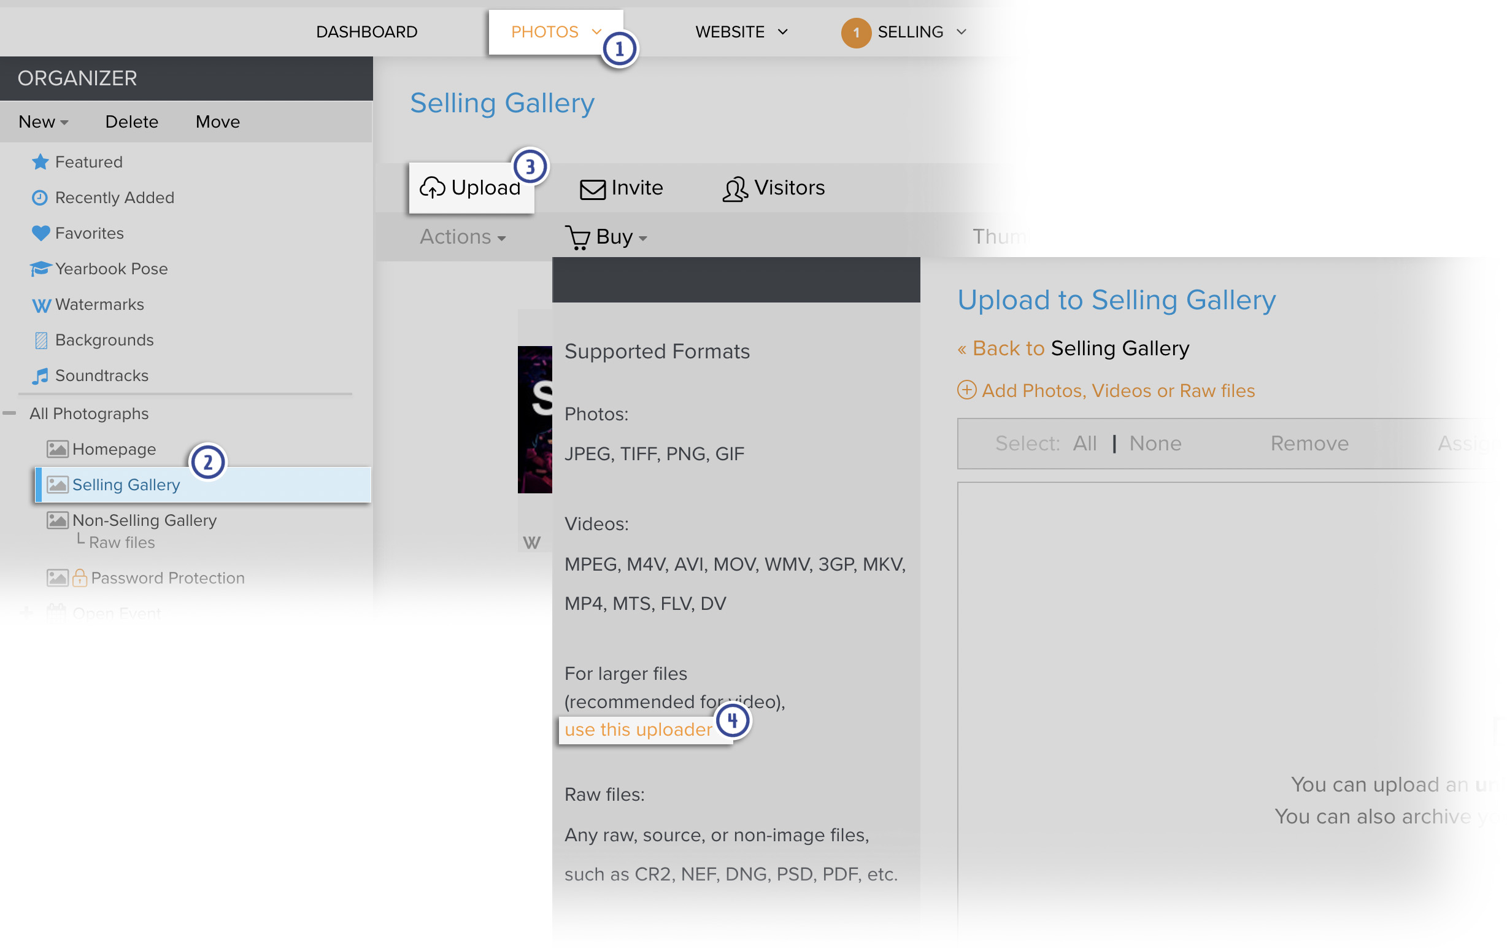Delete the selected organizer item

pos(131,122)
